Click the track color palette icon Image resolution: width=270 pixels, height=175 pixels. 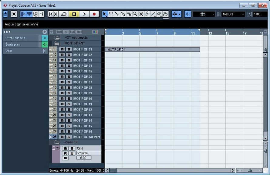pyautogui.click(x=95, y=32)
